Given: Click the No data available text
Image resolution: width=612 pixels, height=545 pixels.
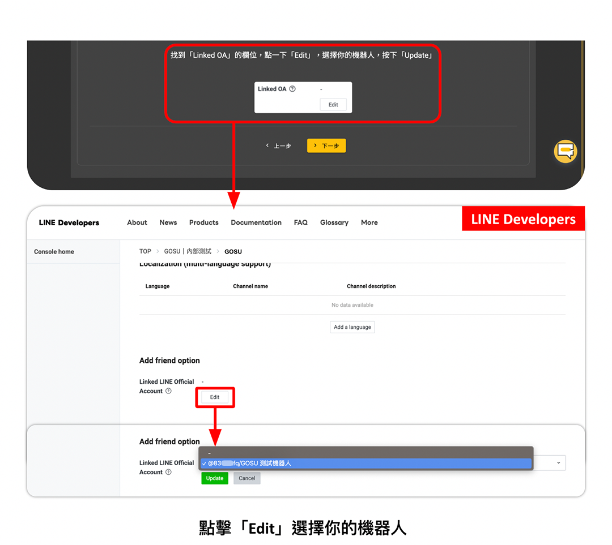Looking at the screenshot, I should [x=352, y=305].
